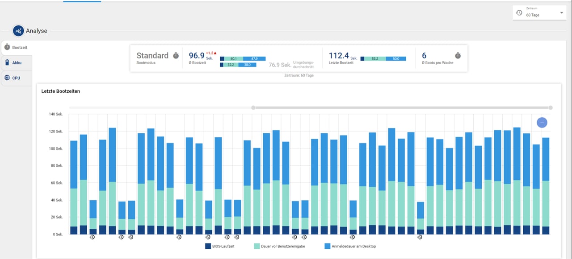Click the Letzte Bootzeiten chart heading
The image size is (572, 259).
point(61,91)
